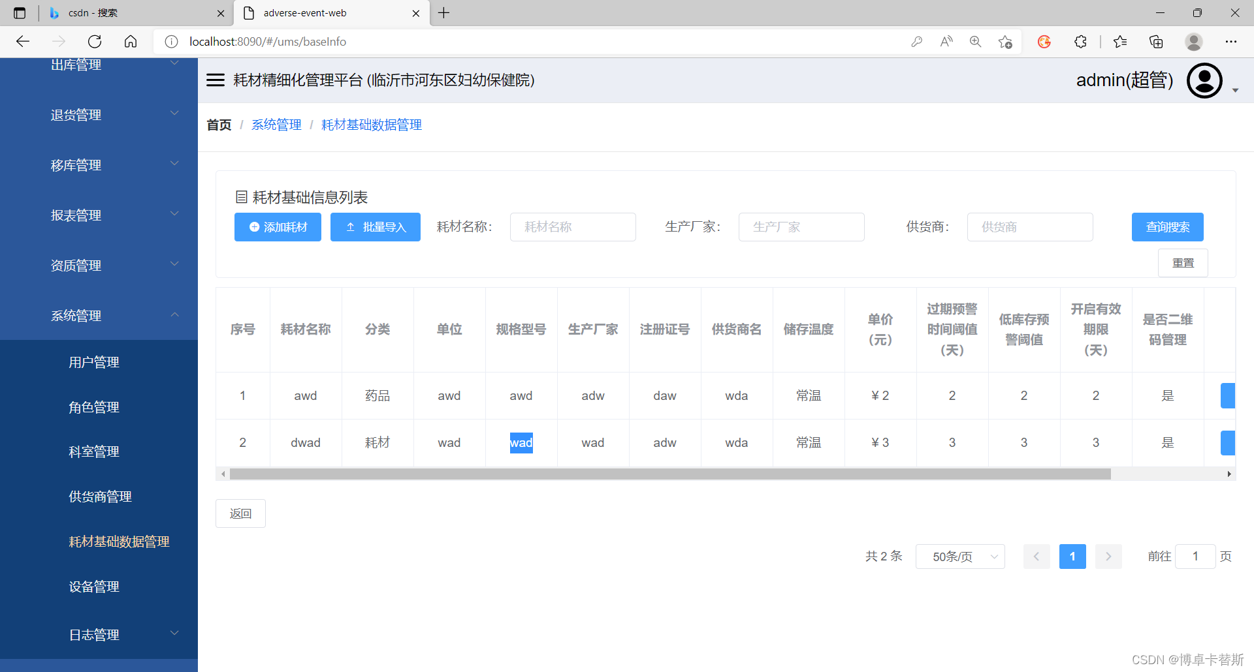This screenshot has width=1254, height=672.
Task: Click the 批量导入 button
Action: pos(376,227)
